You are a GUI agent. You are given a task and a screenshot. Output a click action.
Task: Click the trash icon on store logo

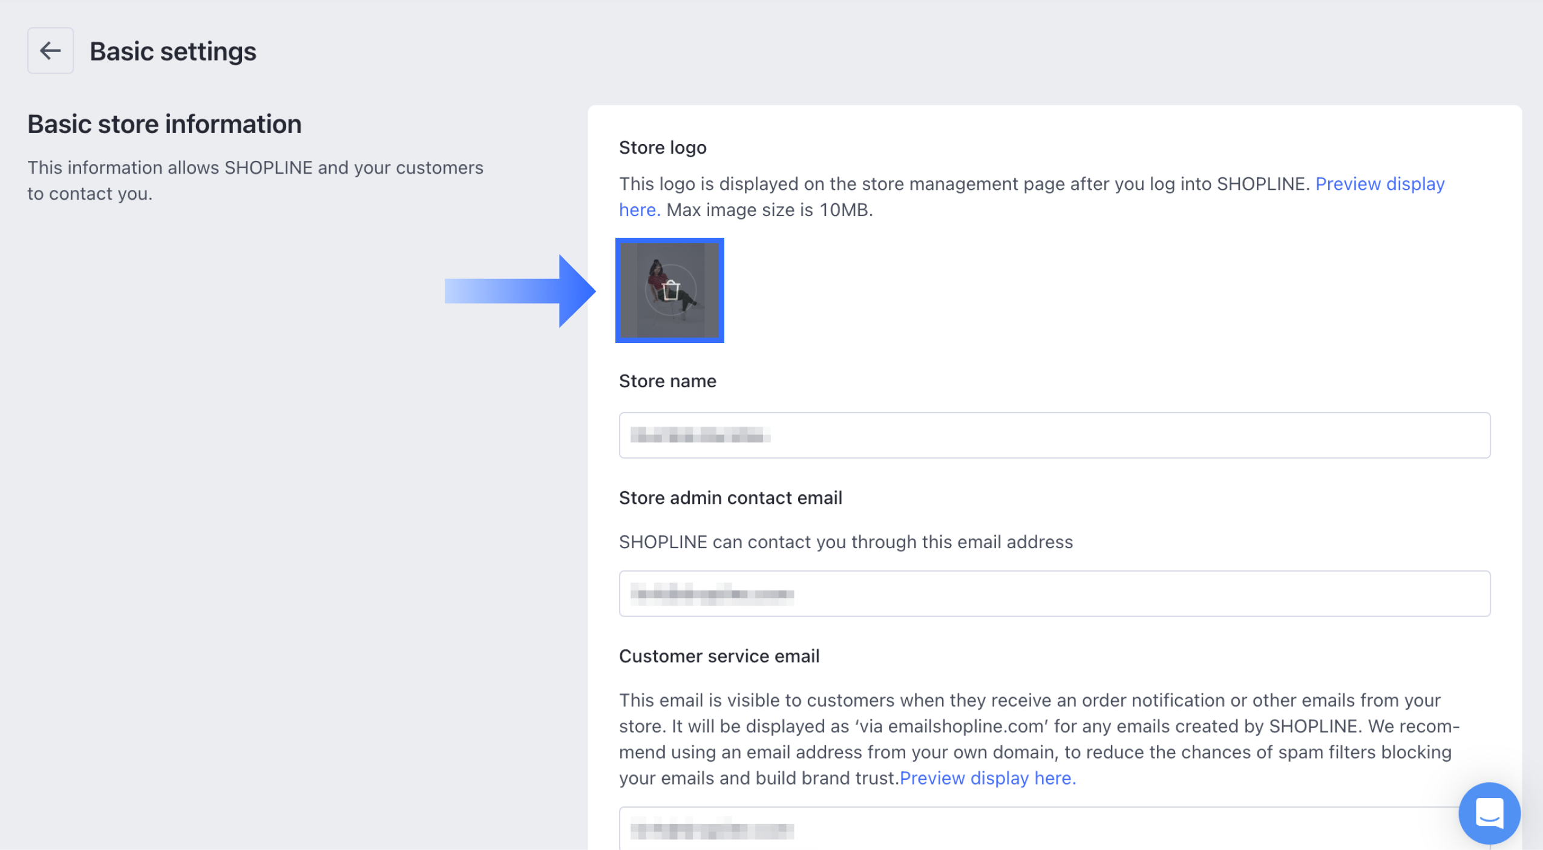[670, 291]
